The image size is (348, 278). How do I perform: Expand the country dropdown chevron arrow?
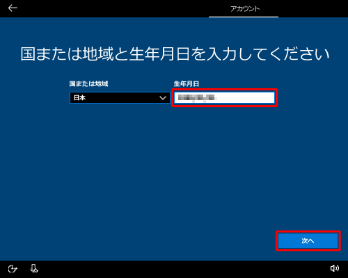[x=163, y=98]
